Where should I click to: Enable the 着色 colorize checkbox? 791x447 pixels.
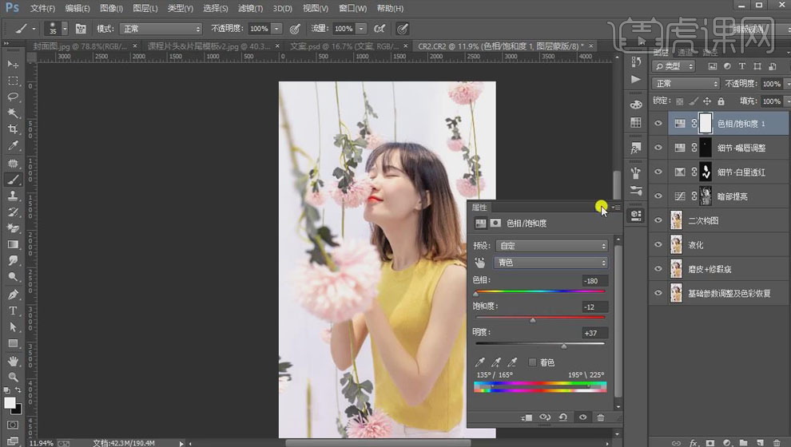[x=532, y=362]
